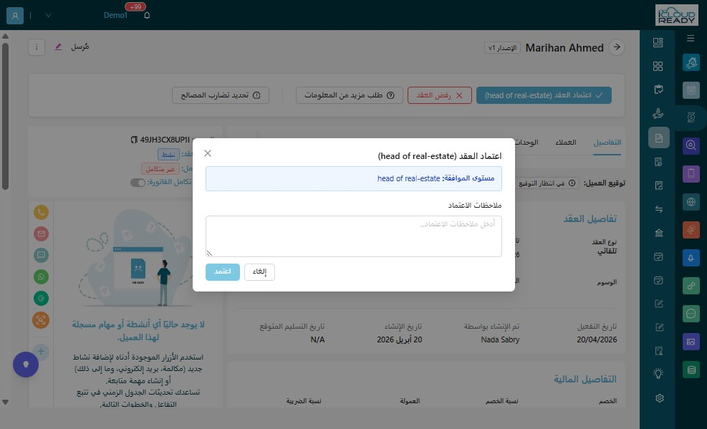Screen dimensions: 707x429
Task: Click the user avatar in the top bar
Action: coord(15,15)
